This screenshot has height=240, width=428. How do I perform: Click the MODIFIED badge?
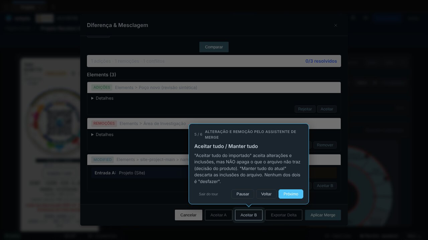click(x=102, y=160)
